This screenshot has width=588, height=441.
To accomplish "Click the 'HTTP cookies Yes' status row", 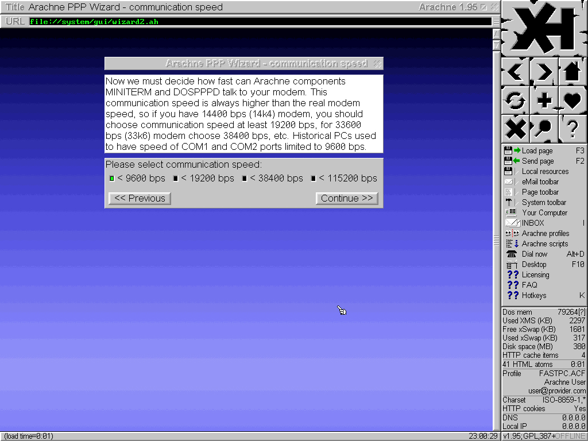I will click(x=544, y=409).
